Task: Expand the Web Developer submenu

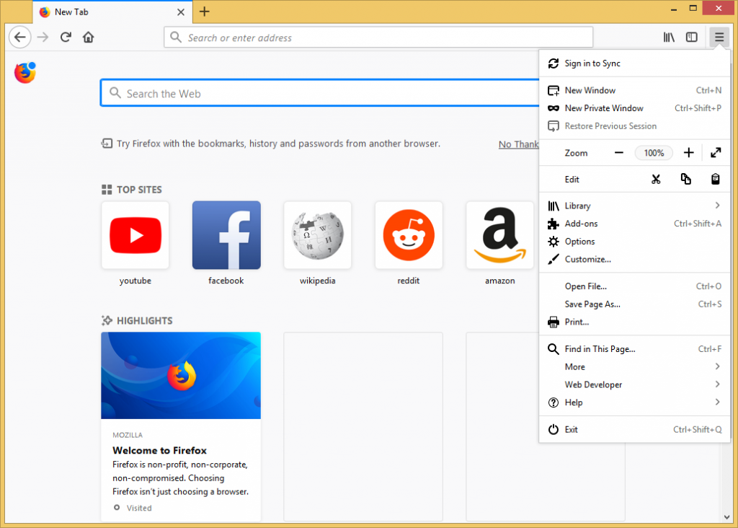Action: (634, 384)
